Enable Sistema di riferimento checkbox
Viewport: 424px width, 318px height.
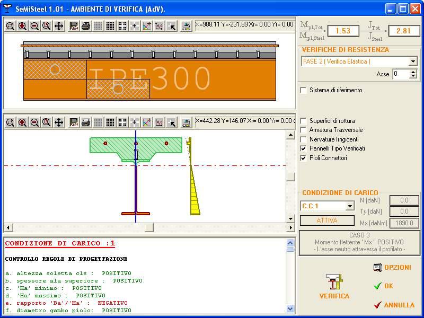point(304,90)
